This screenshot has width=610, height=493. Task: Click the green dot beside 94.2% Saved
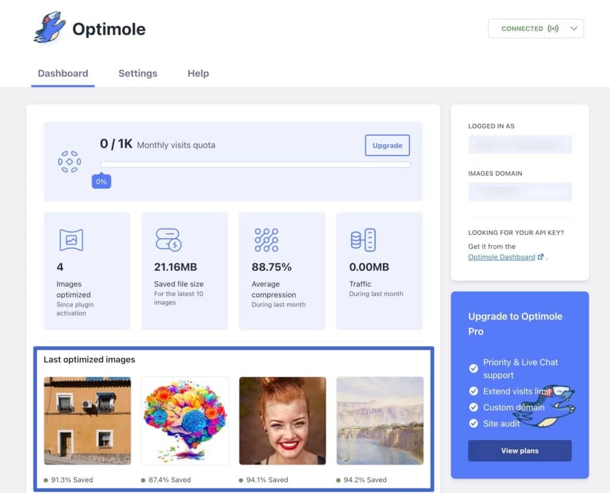pyautogui.click(x=338, y=480)
